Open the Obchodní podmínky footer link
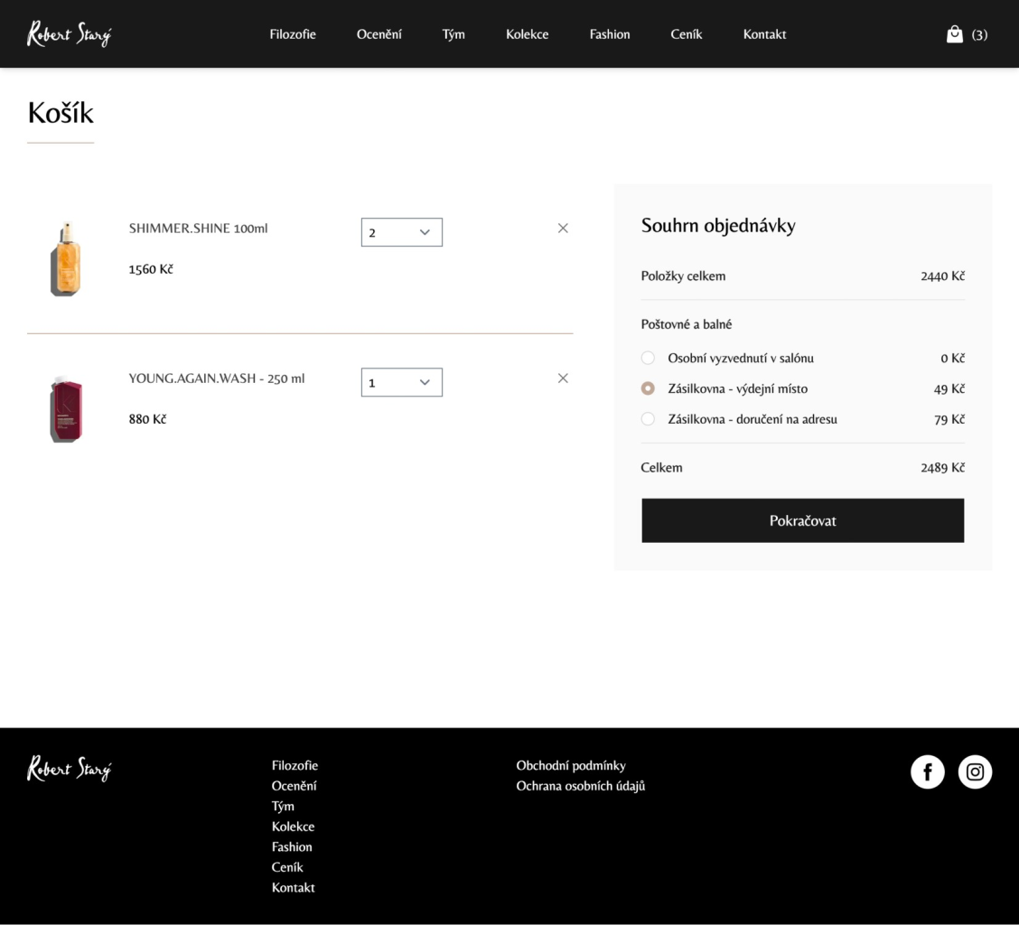 tap(570, 766)
